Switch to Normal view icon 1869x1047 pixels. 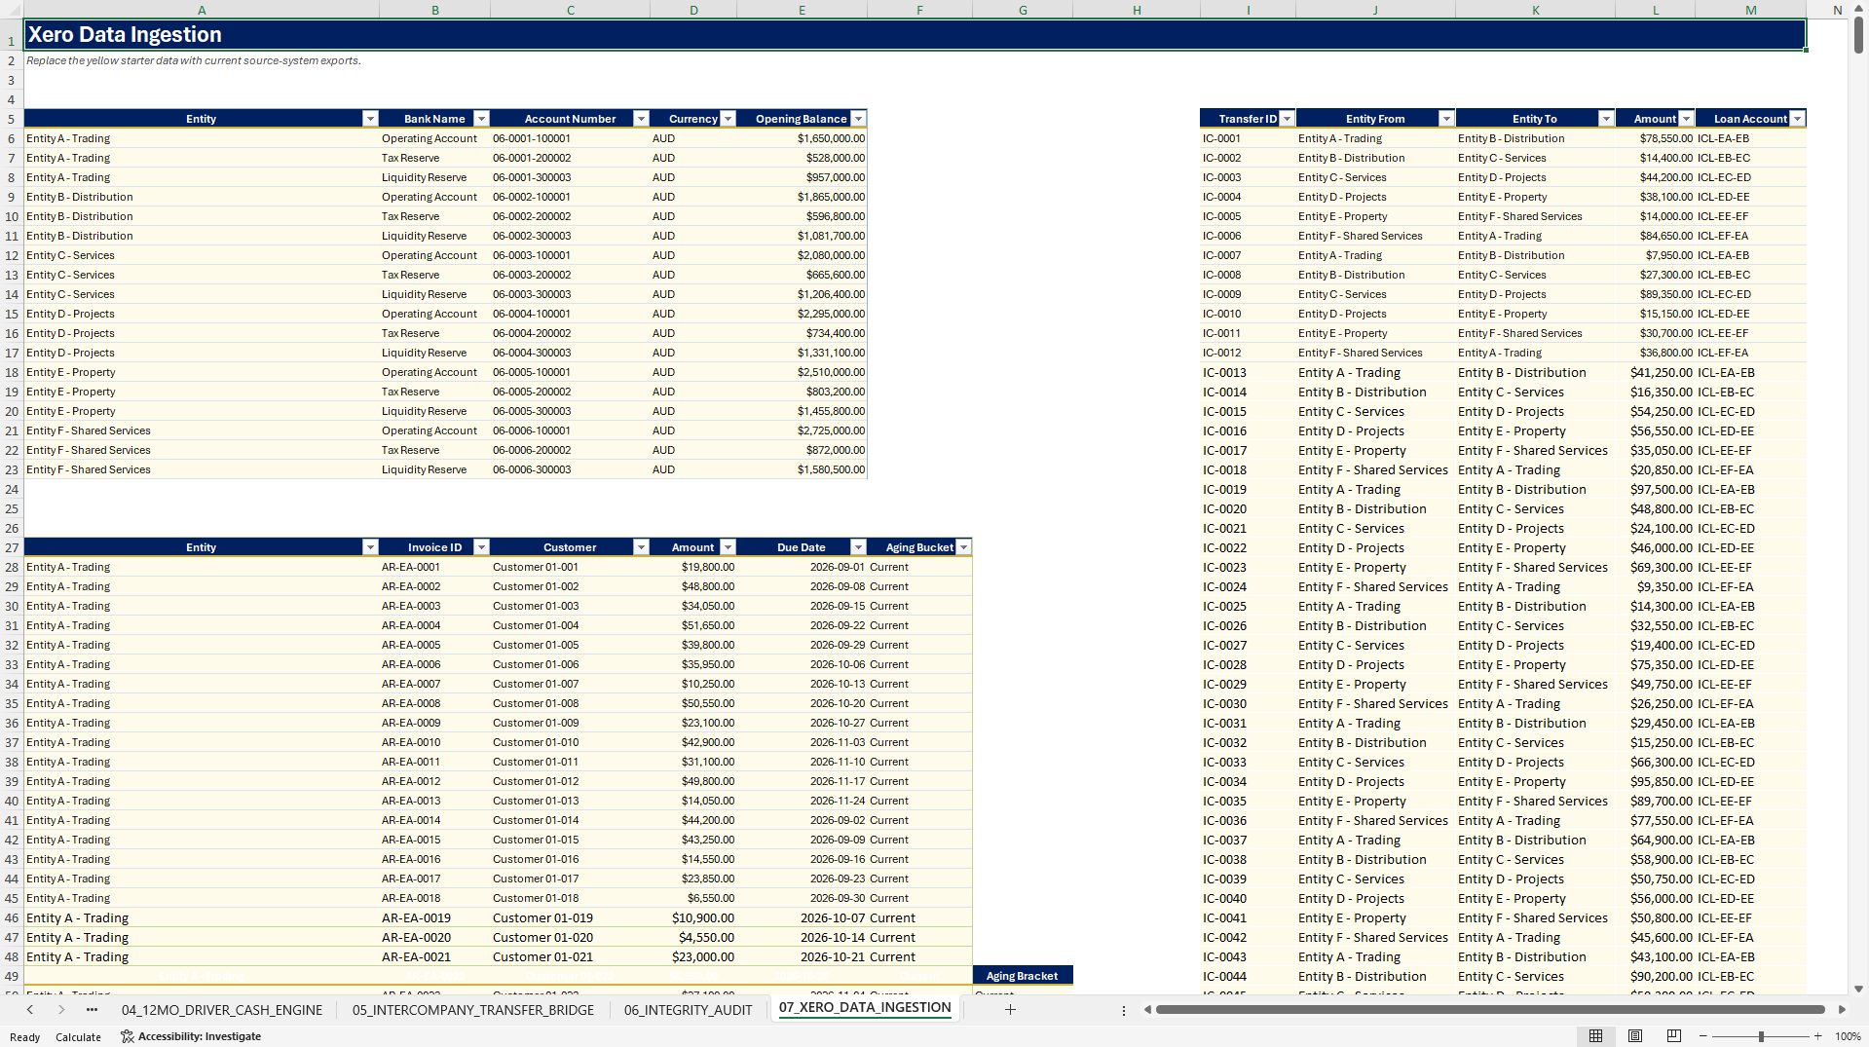(x=1595, y=1036)
